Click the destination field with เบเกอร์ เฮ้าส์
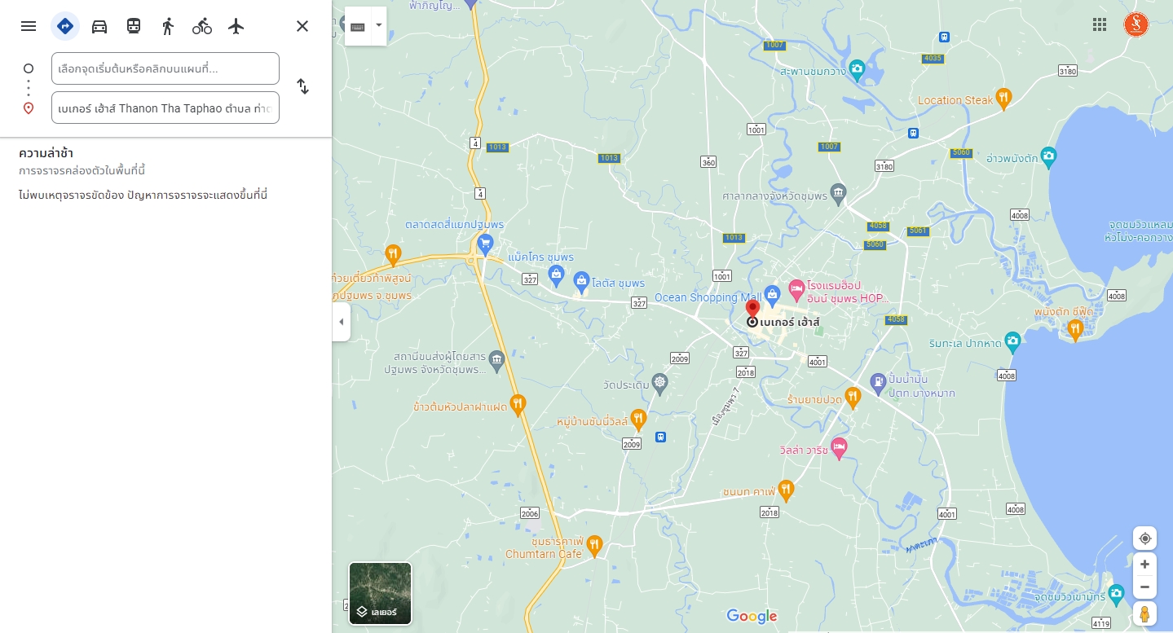 165,108
